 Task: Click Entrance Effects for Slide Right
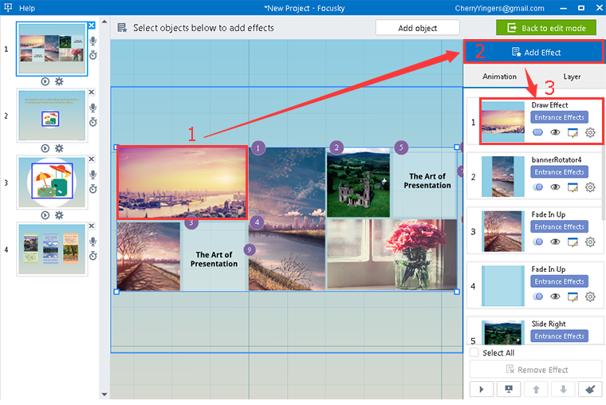pos(559,336)
